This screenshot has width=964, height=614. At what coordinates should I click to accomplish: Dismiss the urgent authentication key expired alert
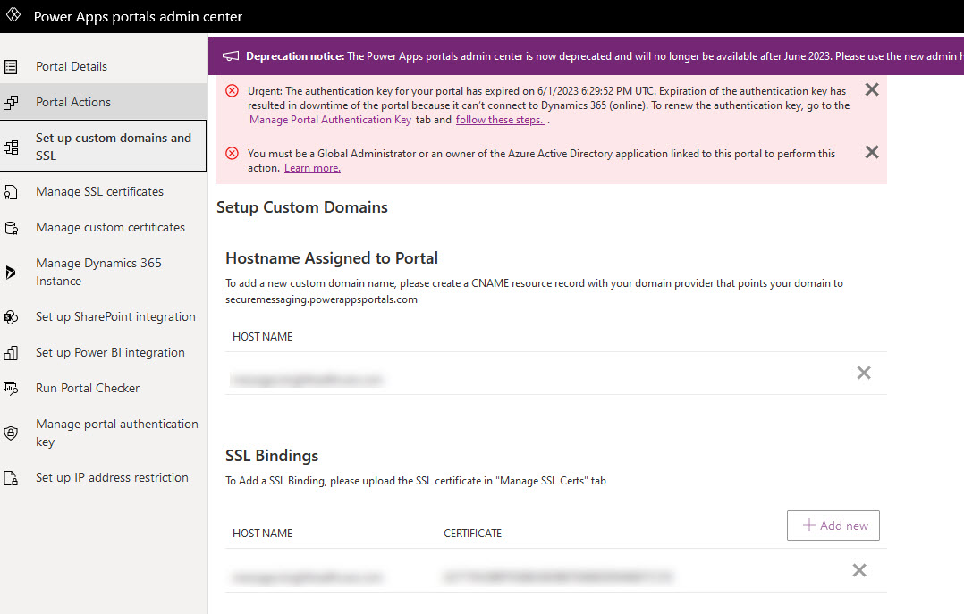pyautogui.click(x=872, y=89)
